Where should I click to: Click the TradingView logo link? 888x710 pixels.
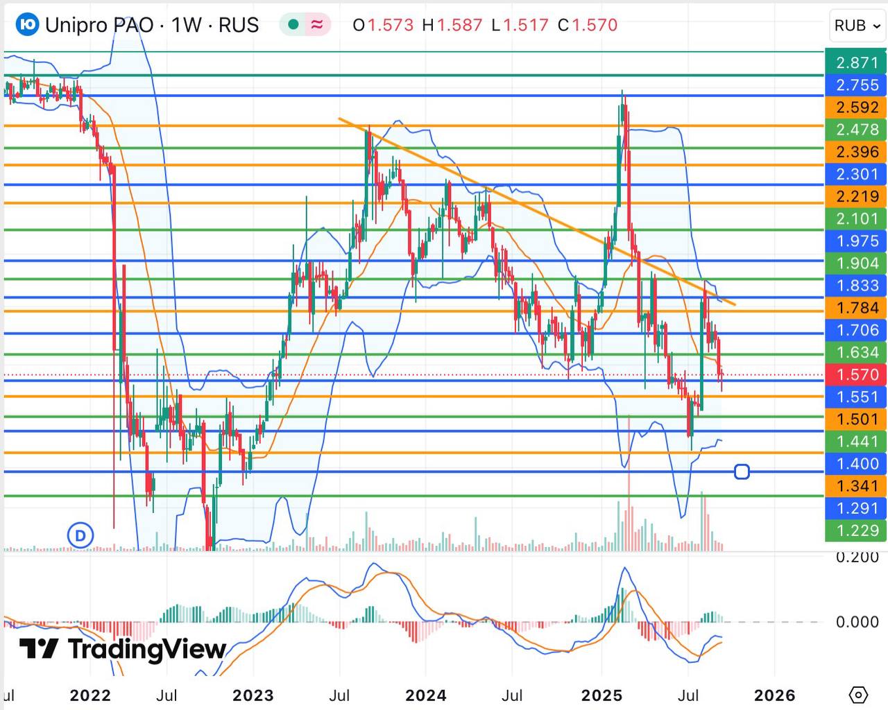[123, 649]
